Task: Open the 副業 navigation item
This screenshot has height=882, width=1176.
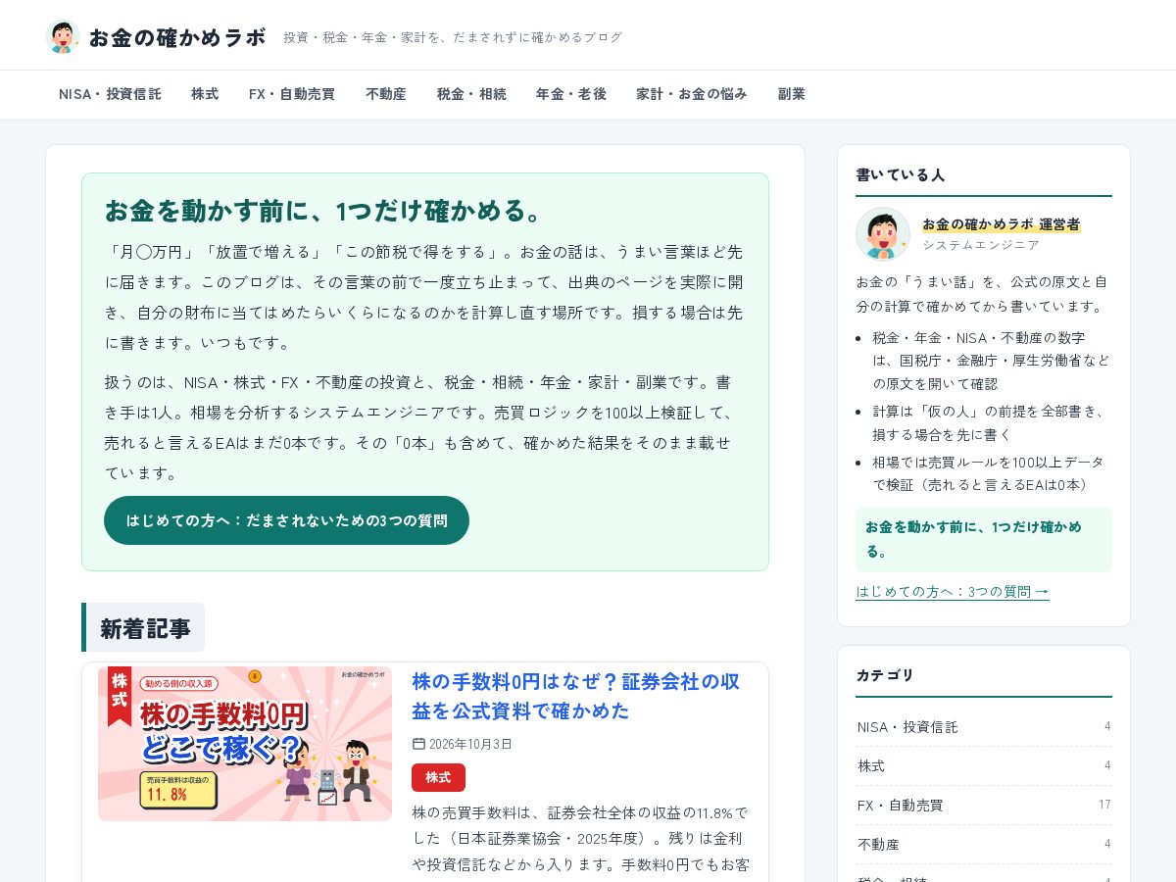Action: pyautogui.click(x=792, y=94)
